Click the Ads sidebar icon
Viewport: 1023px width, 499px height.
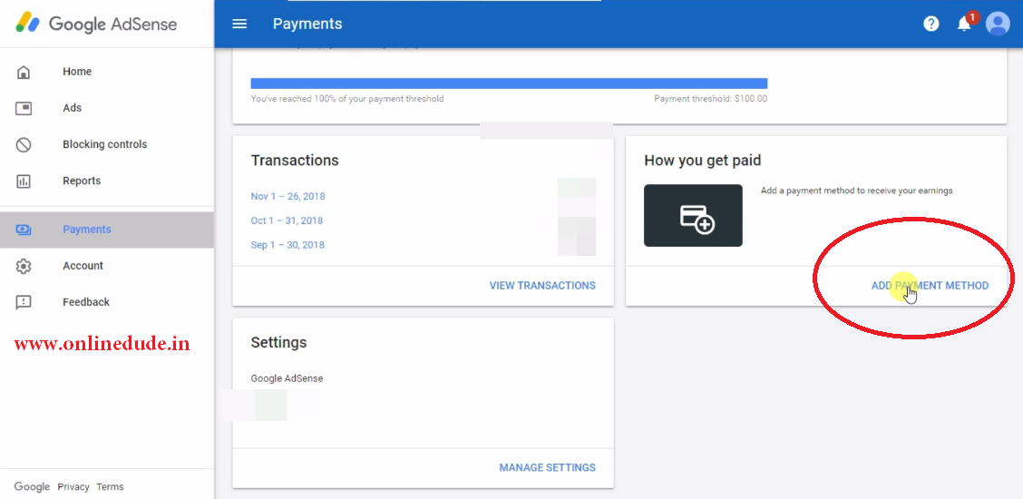24,108
